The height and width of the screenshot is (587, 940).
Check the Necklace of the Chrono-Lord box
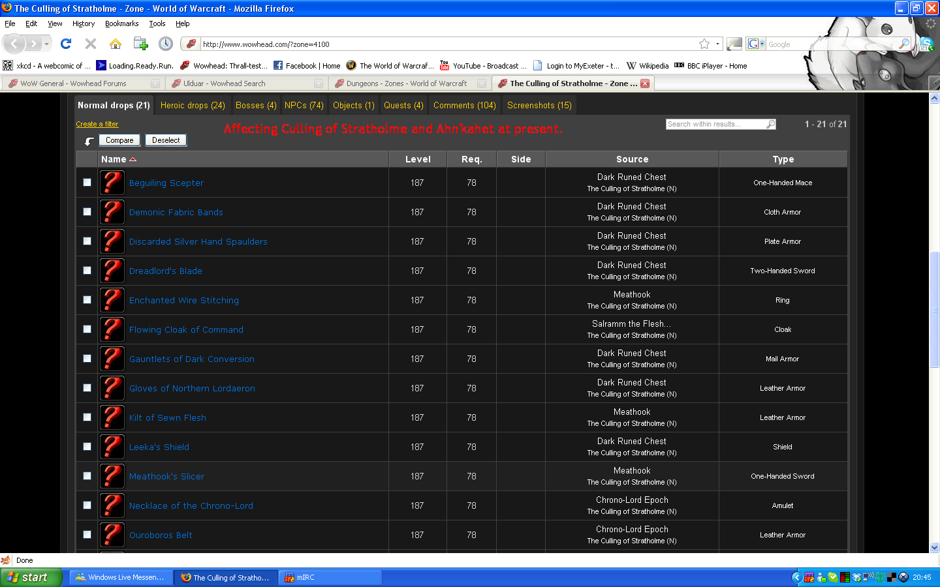(87, 505)
